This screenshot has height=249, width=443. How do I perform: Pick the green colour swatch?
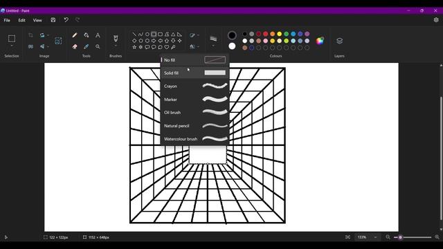point(286,34)
